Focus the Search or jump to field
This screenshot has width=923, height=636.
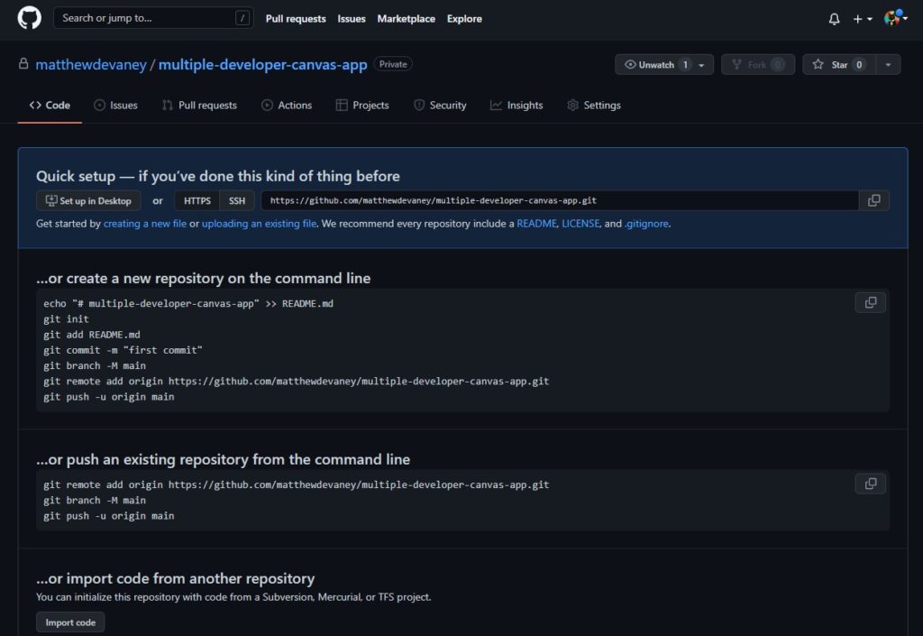[x=153, y=18]
